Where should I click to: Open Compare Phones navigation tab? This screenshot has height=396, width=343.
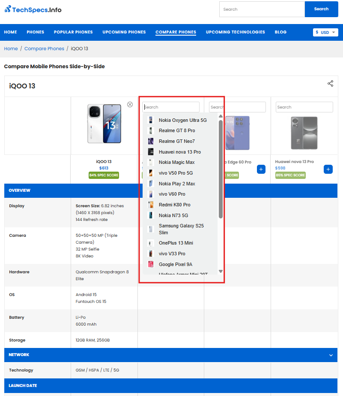[x=176, y=32]
